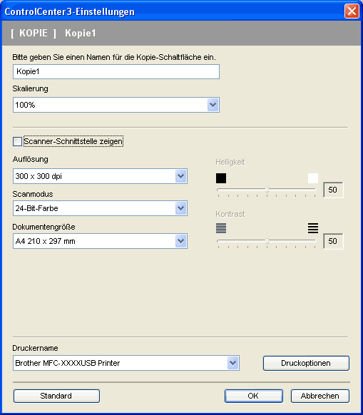The width and height of the screenshot is (363, 415).
Task: Click the Abbrechen button
Action: point(319,396)
